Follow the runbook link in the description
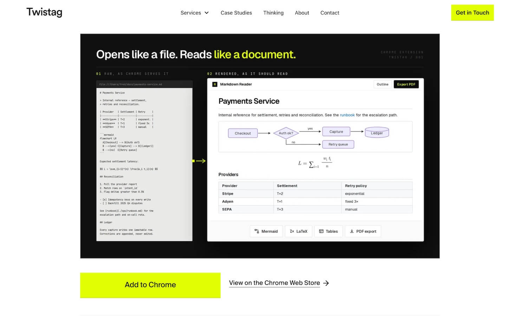Viewport: 520px width, 316px height. pos(347,115)
